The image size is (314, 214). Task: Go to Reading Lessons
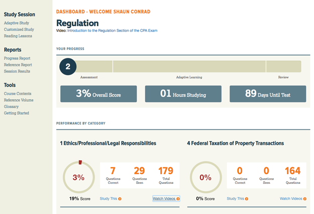tap(19, 36)
